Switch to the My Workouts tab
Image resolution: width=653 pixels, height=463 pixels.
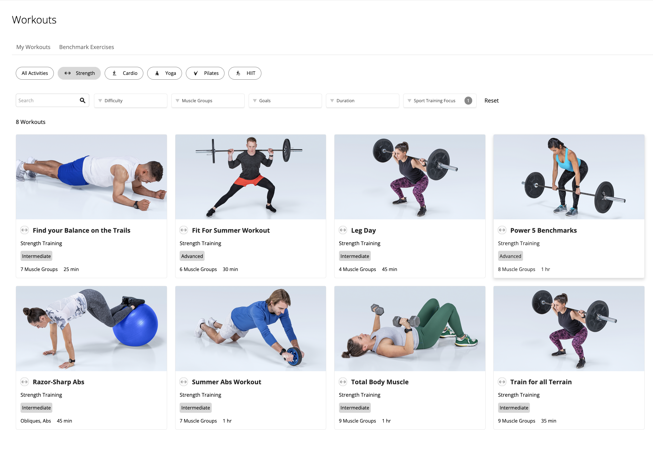[33, 47]
